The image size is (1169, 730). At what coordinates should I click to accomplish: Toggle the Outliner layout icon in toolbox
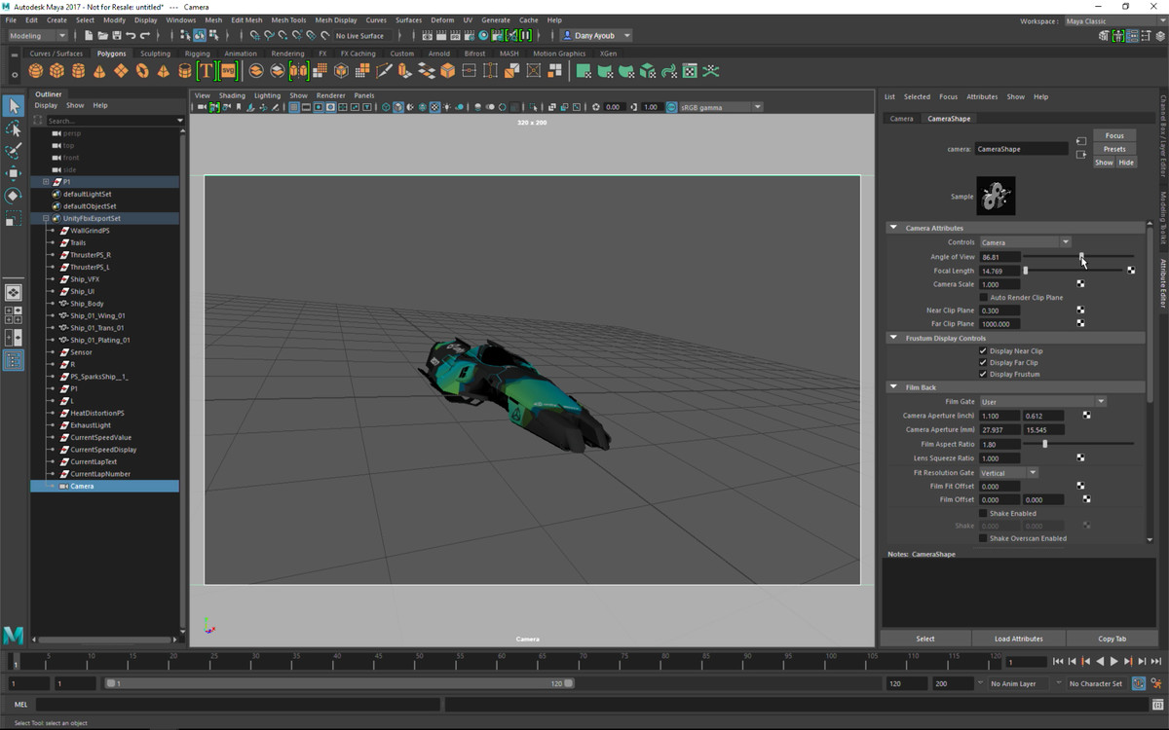click(x=14, y=360)
